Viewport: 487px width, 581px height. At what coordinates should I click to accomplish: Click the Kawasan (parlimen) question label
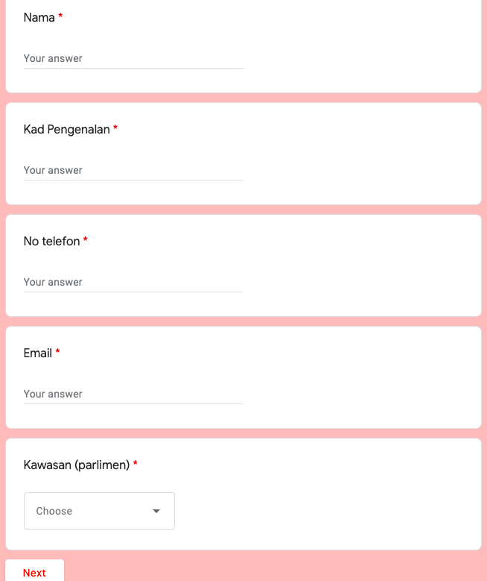pos(77,465)
